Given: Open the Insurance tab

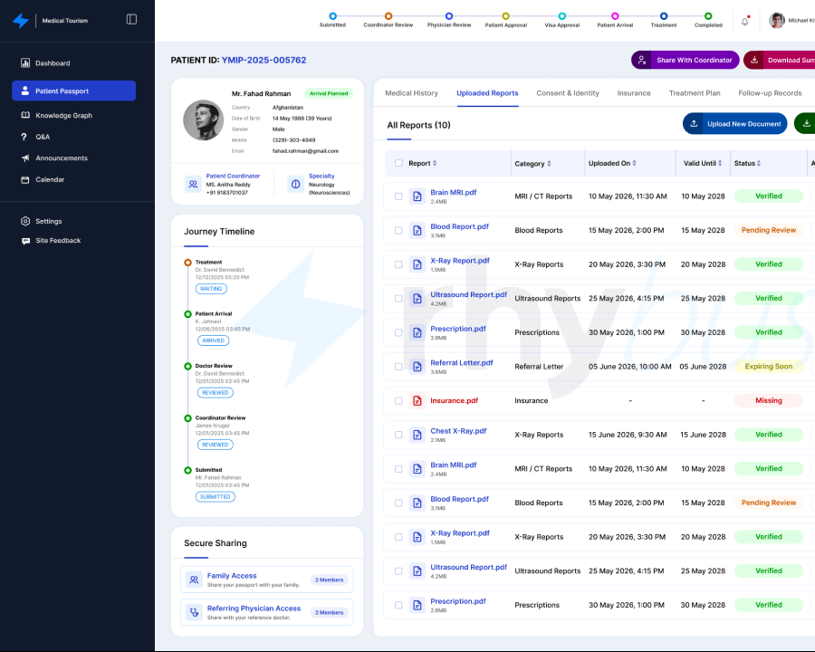Looking at the screenshot, I should 634,93.
